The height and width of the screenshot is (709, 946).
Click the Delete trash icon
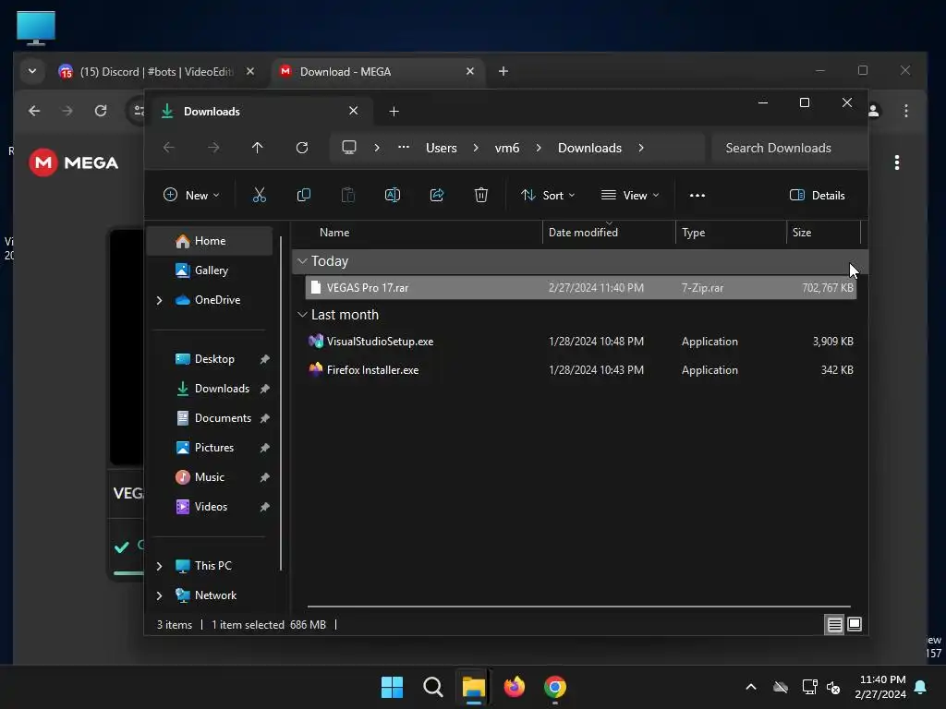coord(480,195)
